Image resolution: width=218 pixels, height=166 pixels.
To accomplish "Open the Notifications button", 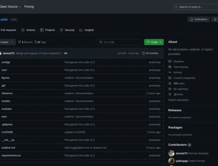I will pos(199,19).
